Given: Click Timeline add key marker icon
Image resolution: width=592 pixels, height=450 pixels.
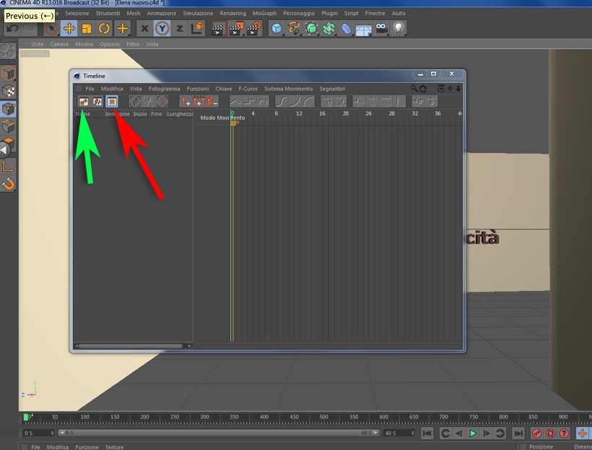Looking at the screenshot, I should [186, 102].
